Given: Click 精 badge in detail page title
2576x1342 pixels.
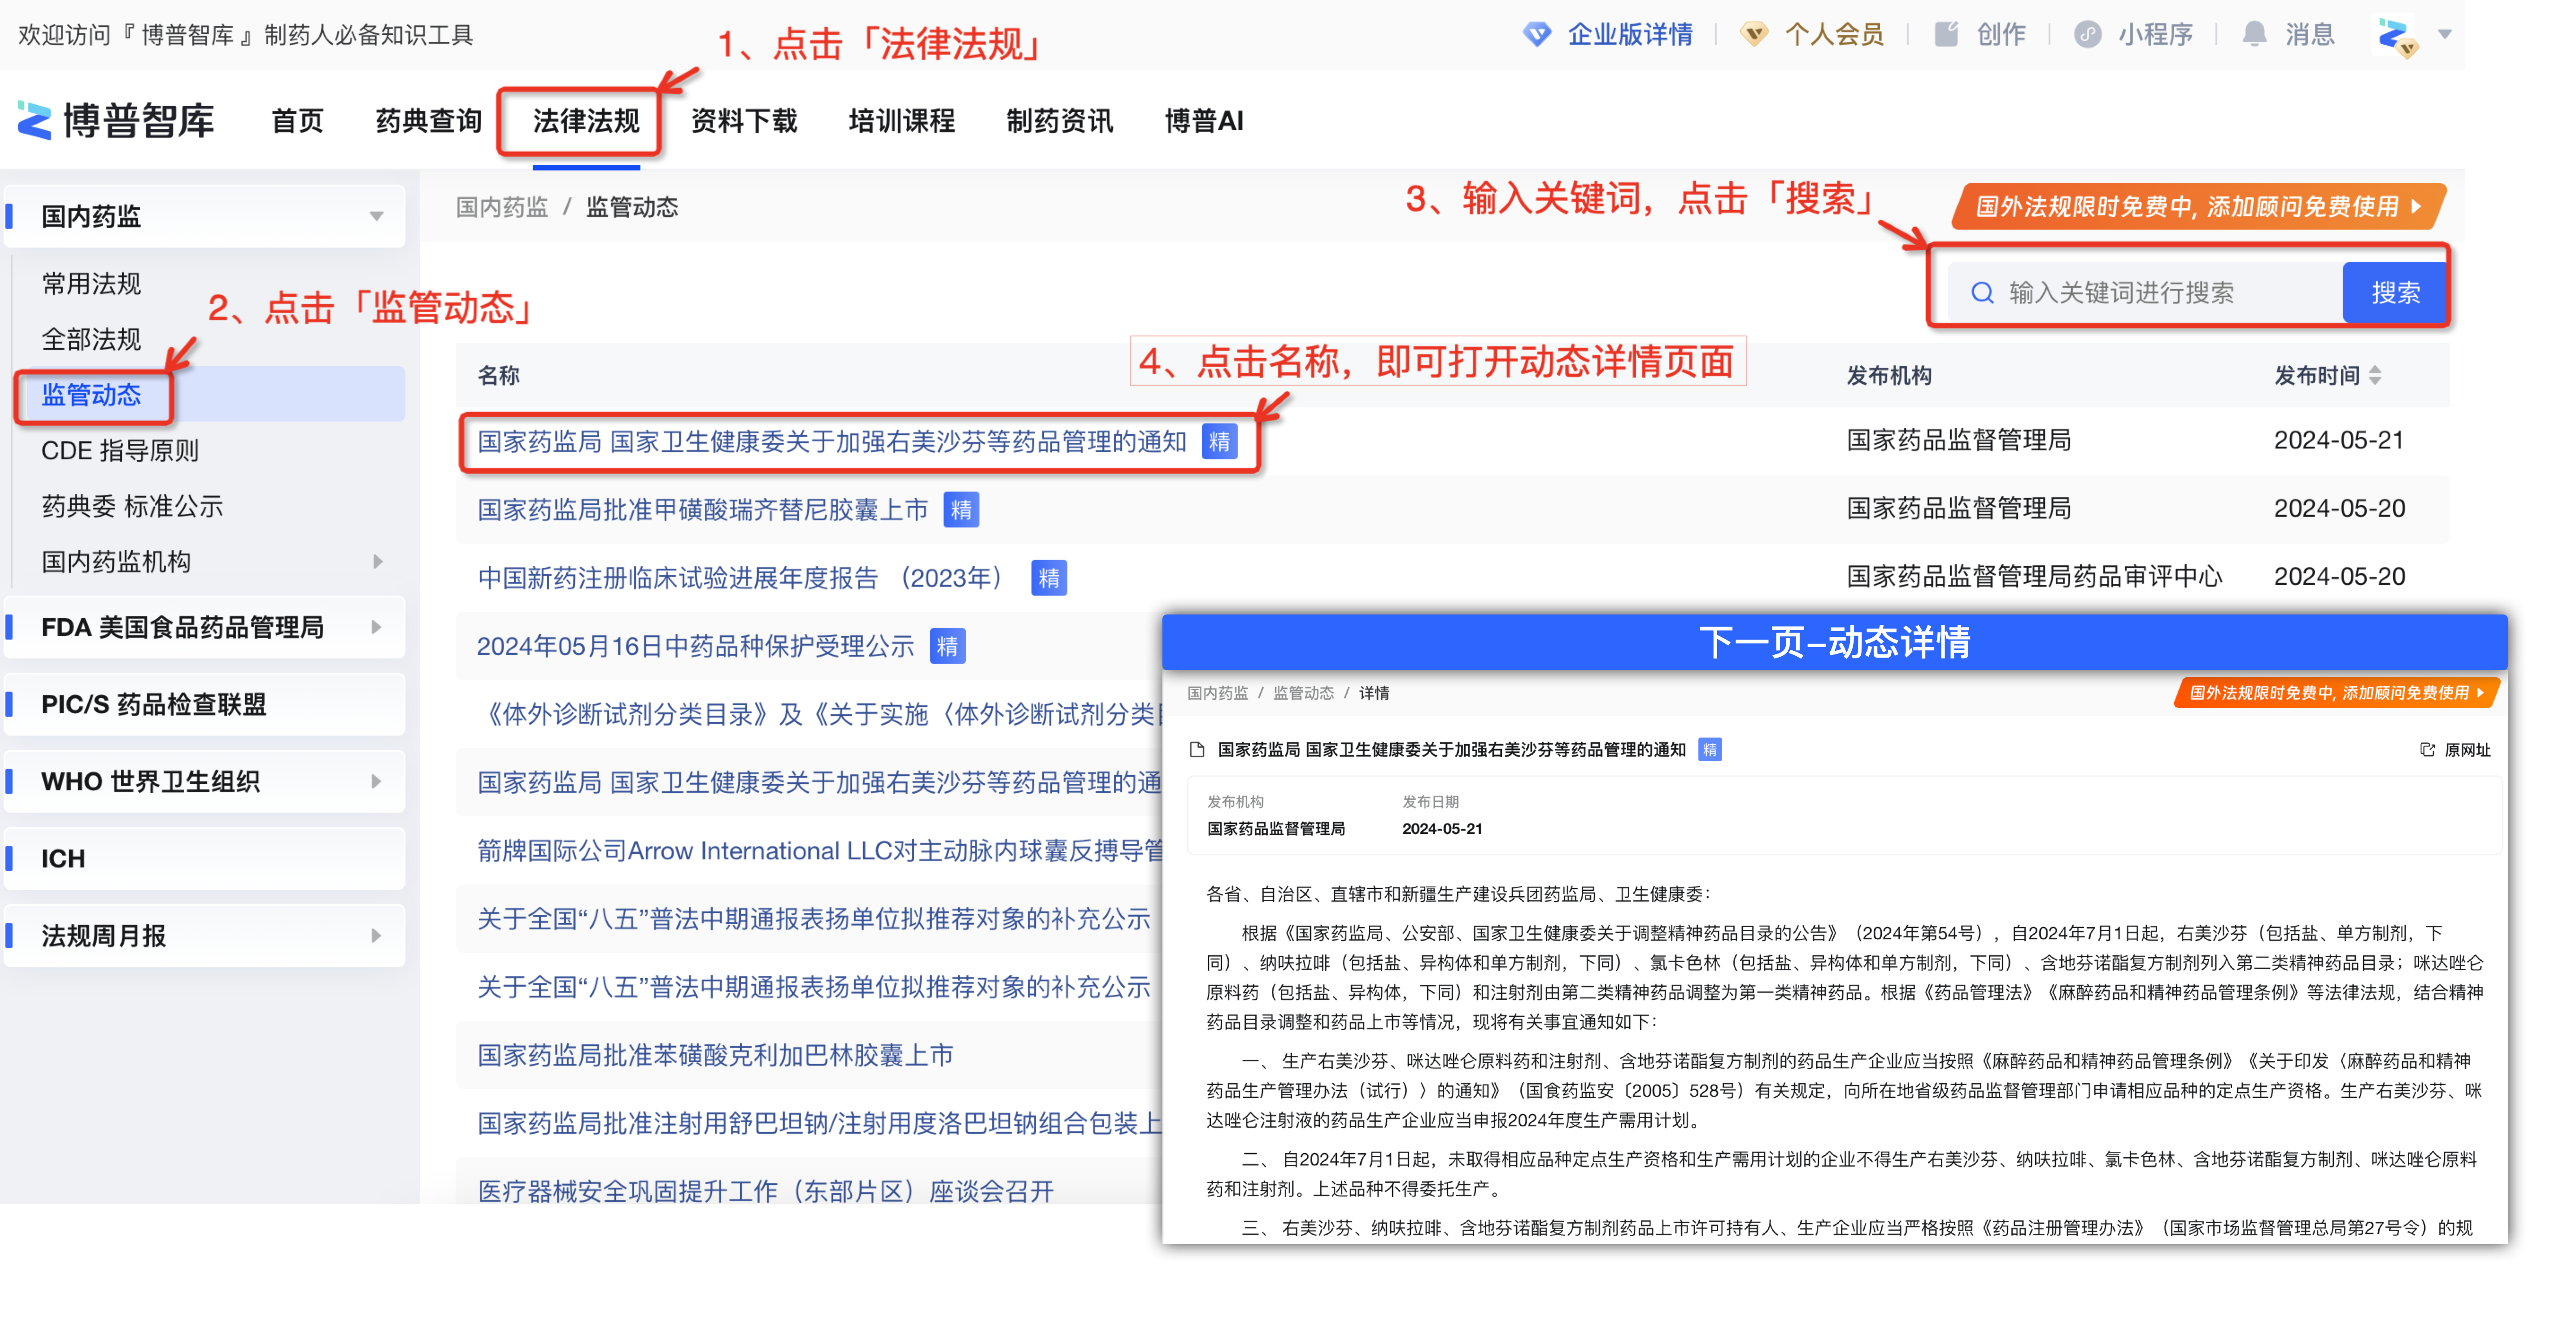Looking at the screenshot, I should (x=1709, y=750).
